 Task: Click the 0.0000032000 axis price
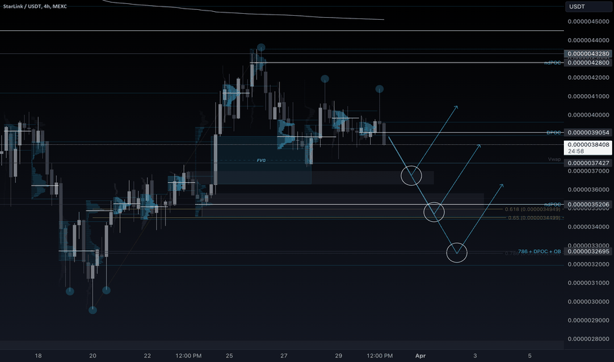click(588, 265)
